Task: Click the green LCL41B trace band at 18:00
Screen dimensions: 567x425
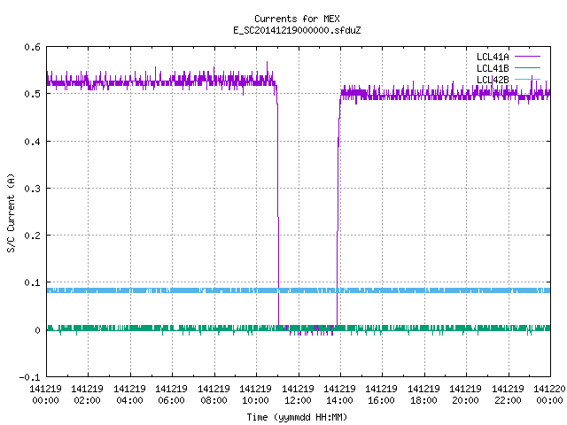Action: tap(424, 328)
